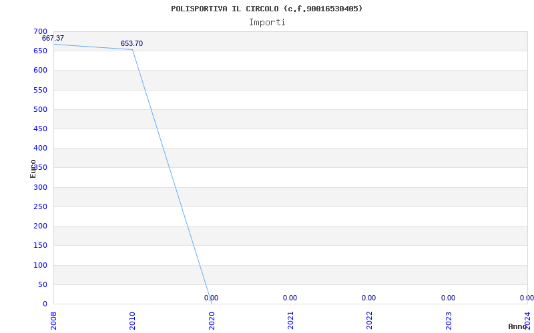Click the 2024 x-axis label

point(527,321)
